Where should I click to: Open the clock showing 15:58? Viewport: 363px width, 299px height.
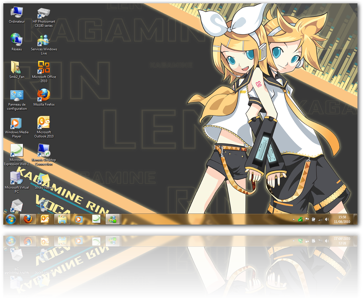coord(342,219)
